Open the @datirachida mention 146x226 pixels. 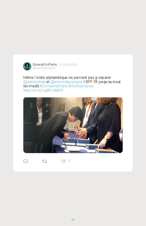pos(34,82)
